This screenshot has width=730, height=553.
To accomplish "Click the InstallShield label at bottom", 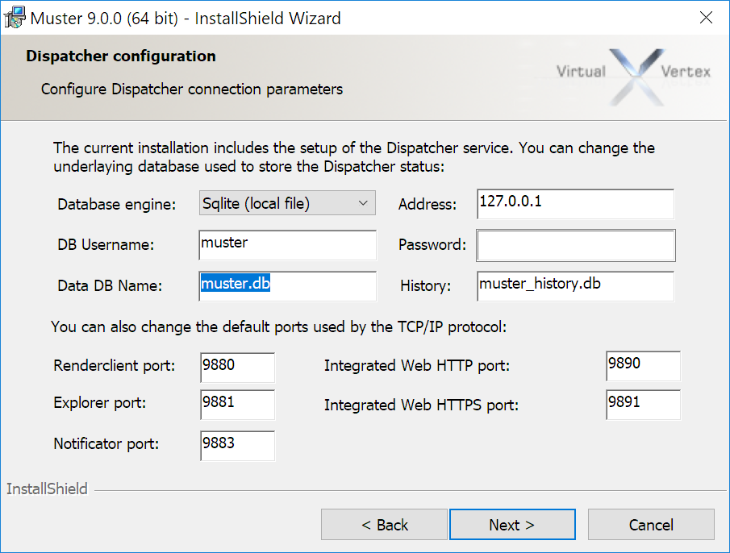I will pyautogui.click(x=47, y=489).
